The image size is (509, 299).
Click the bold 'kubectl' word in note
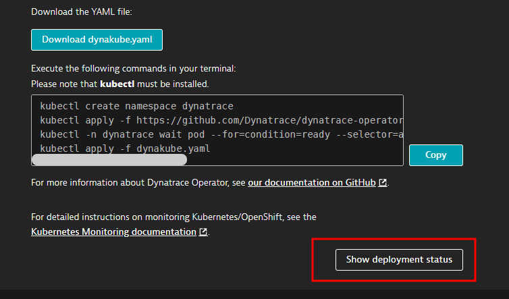point(117,84)
